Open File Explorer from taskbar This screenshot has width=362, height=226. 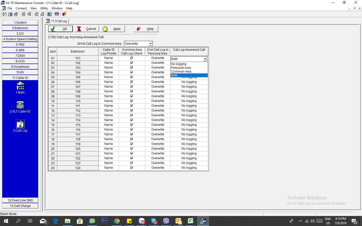tap(68, 221)
